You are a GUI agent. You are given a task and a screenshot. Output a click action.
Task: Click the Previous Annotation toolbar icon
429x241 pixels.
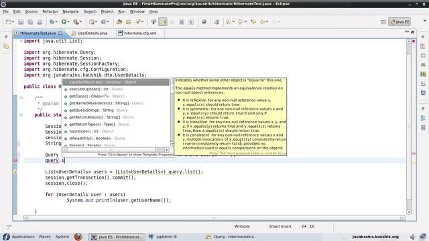click(241, 22)
